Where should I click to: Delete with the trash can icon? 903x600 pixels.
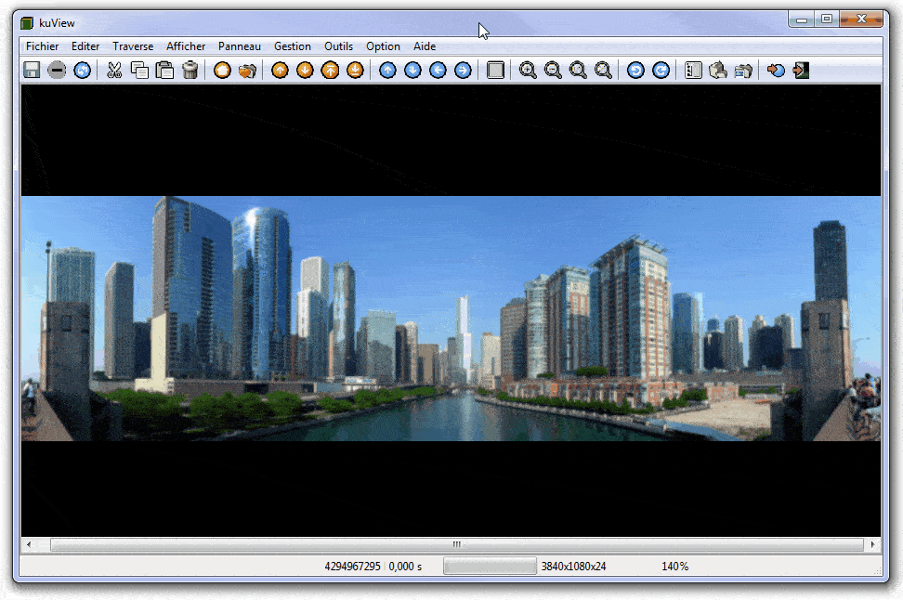coord(190,71)
